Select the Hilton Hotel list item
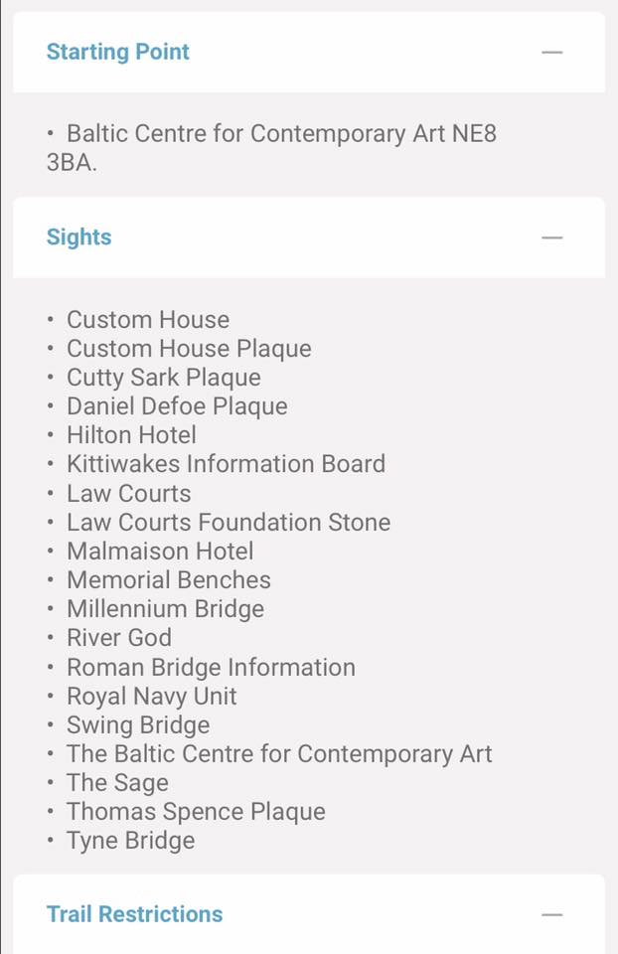The width and height of the screenshot is (618, 954). click(131, 435)
